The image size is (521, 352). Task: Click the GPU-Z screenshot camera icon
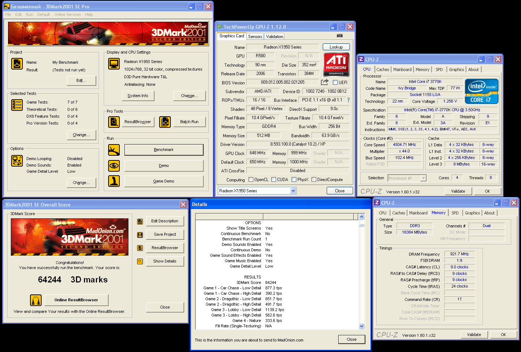[x=340, y=36]
